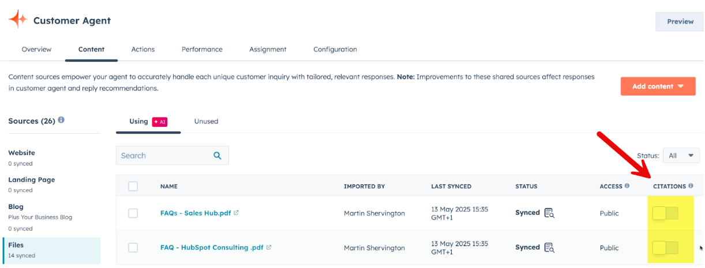
Task: Click Synced status in HubSpot Consulting row
Action: tap(527, 247)
